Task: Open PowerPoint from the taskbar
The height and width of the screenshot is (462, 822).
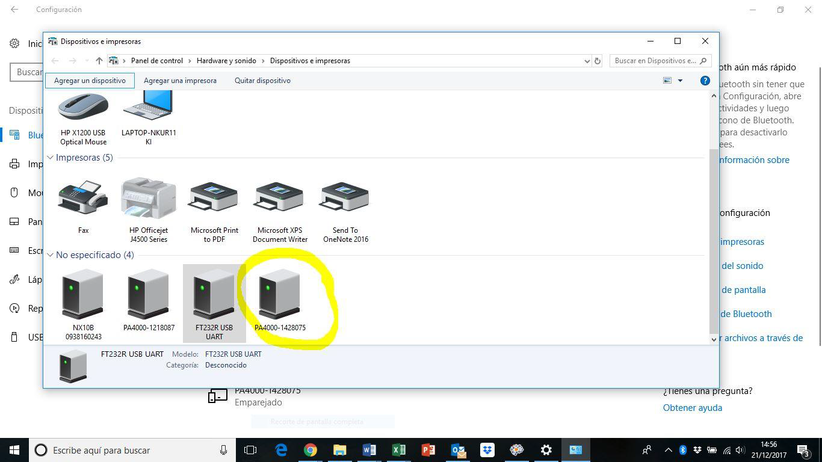Action: click(428, 450)
